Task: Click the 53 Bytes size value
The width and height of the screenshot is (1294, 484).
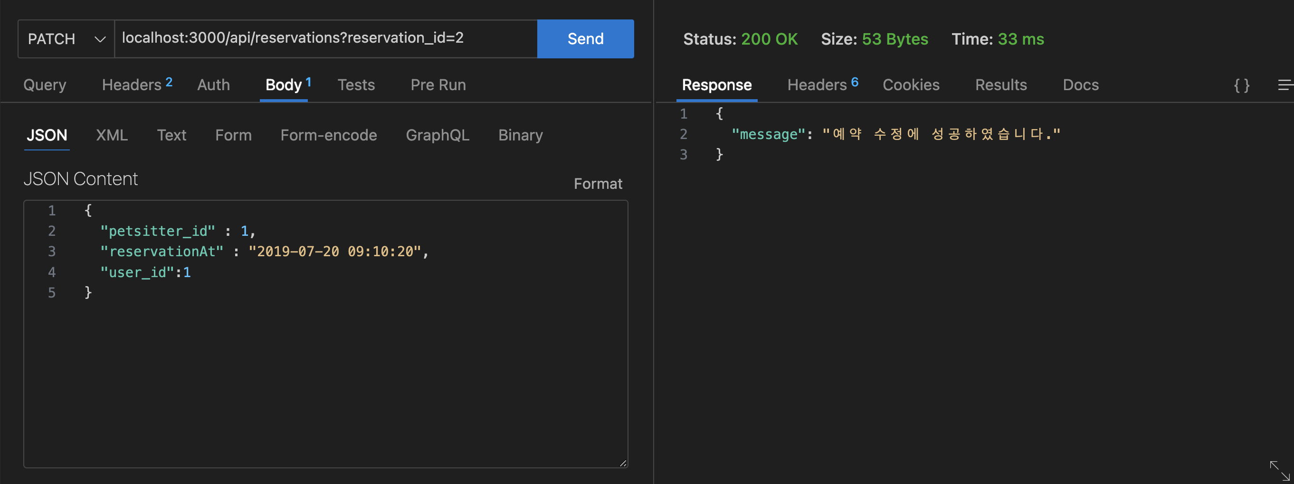Action: (894, 39)
